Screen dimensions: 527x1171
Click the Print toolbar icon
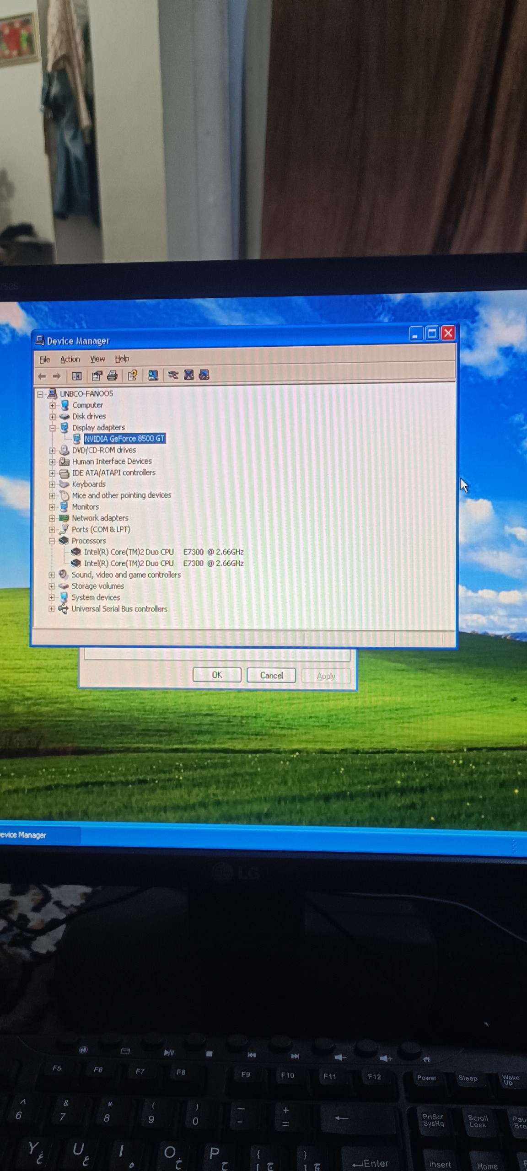pos(112,376)
